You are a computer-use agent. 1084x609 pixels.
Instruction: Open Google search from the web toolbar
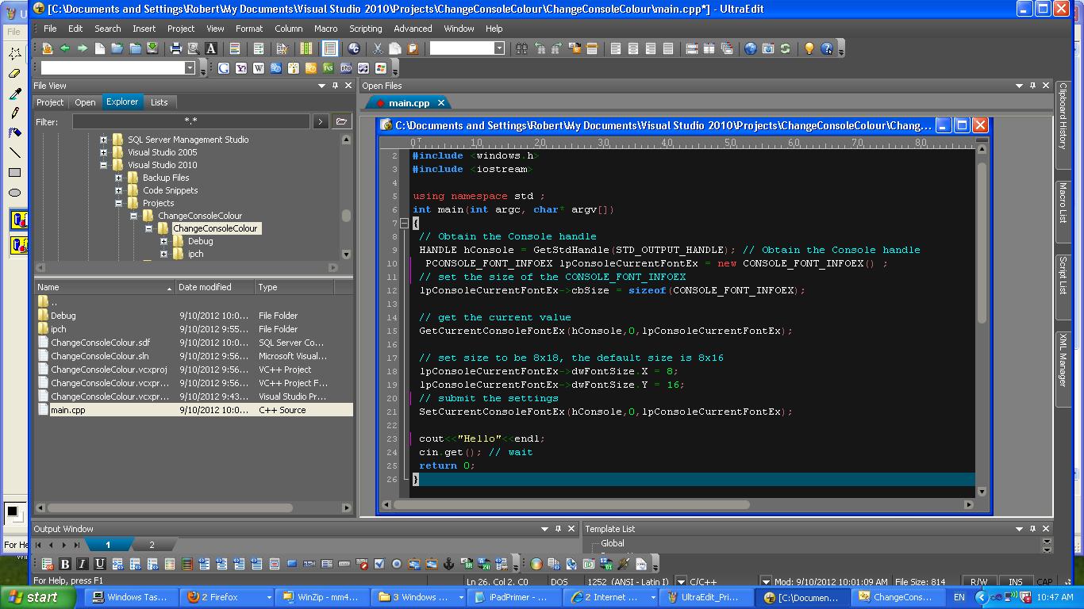[x=224, y=68]
